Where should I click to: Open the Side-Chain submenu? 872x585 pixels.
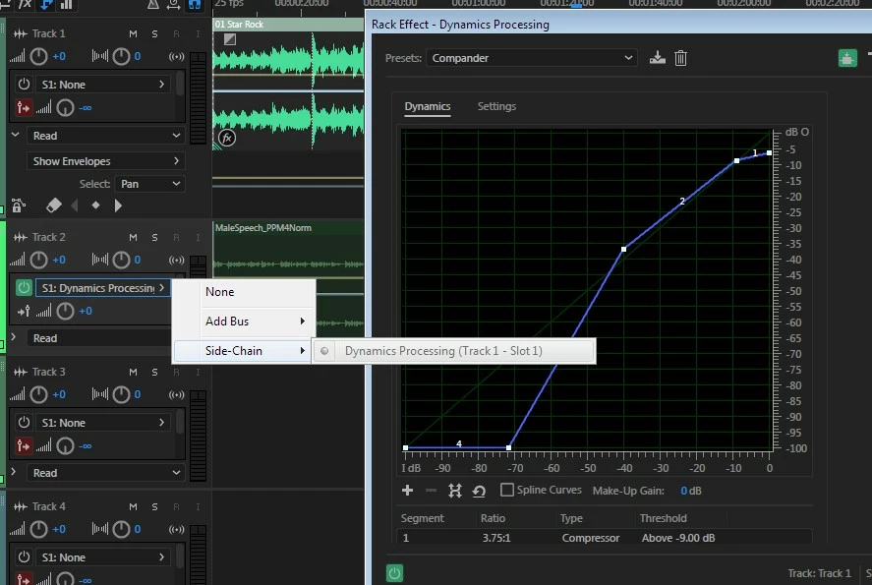(x=241, y=351)
